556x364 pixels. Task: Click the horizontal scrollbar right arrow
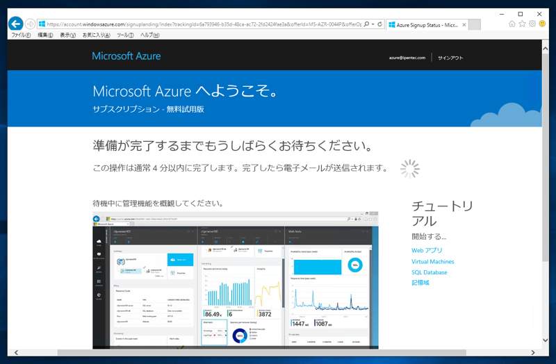click(532, 352)
